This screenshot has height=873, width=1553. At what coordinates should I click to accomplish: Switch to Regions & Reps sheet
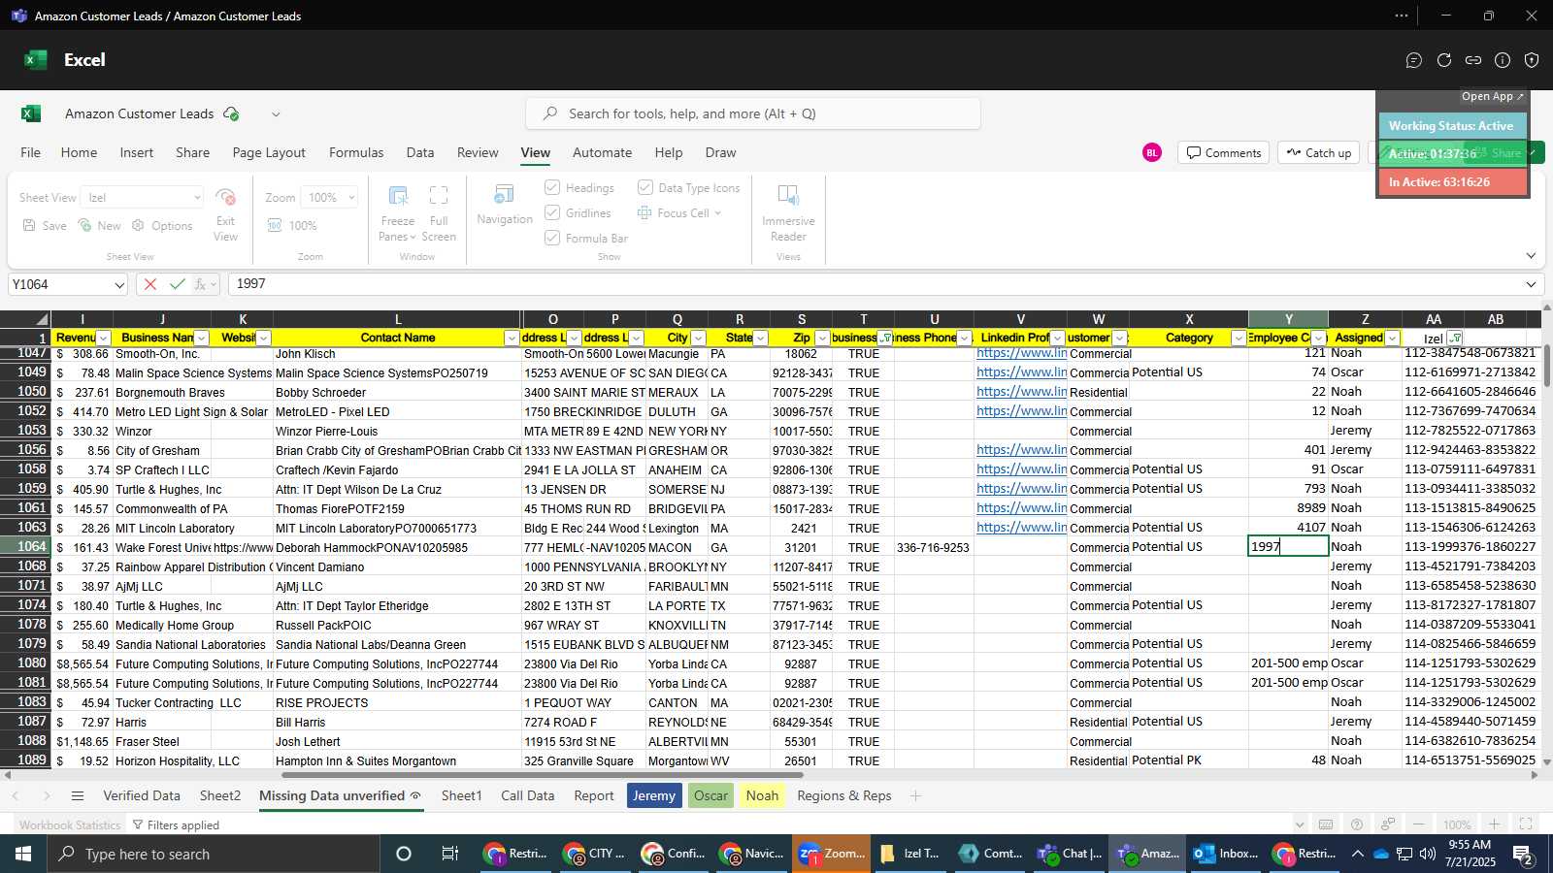tap(844, 795)
